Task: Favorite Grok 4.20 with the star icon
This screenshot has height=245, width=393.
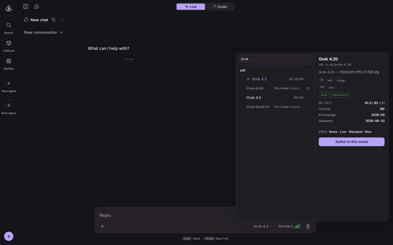Action: pos(308,88)
